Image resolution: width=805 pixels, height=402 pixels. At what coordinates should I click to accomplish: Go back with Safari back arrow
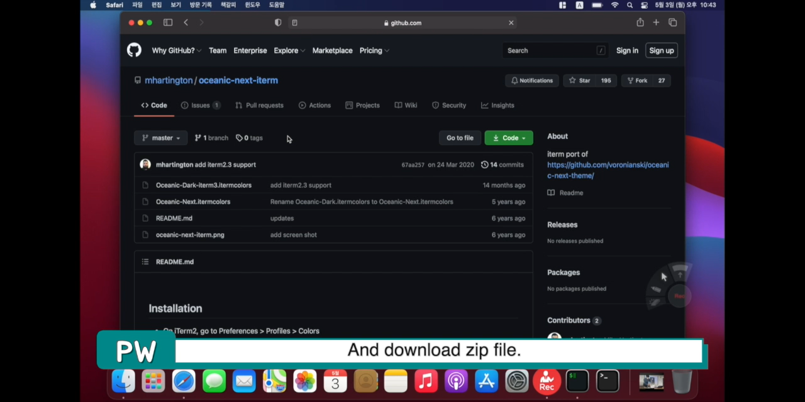pyautogui.click(x=186, y=23)
